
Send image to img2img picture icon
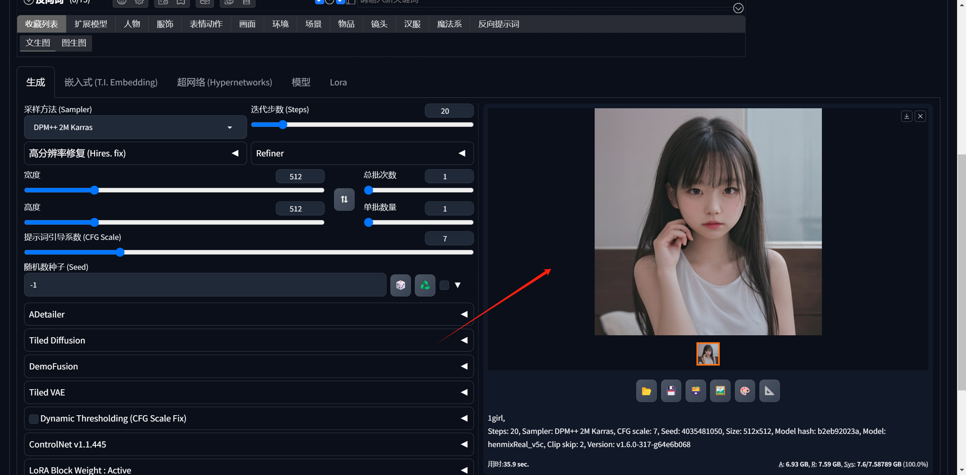[720, 391]
